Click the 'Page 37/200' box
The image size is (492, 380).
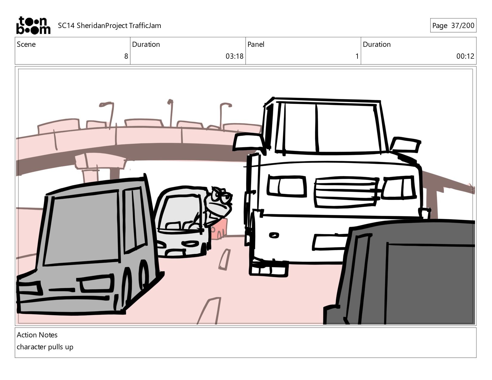click(453, 25)
